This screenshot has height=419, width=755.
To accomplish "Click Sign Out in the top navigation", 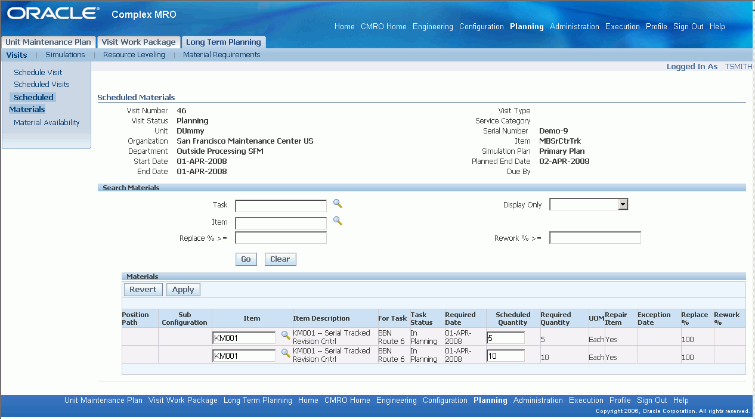I will pos(688,27).
